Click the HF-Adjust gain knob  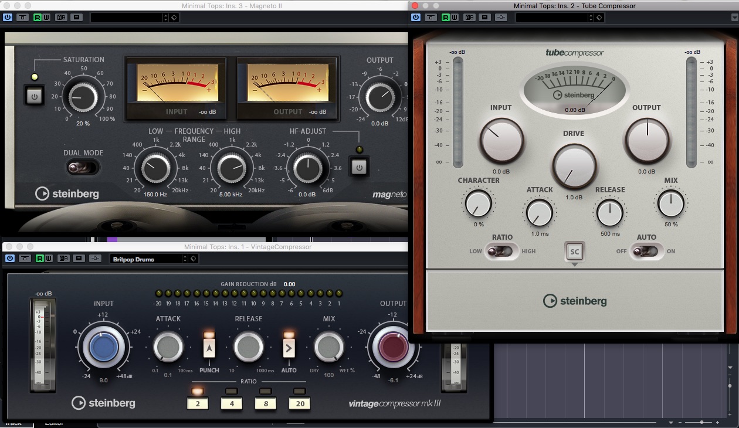click(x=307, y=168)
